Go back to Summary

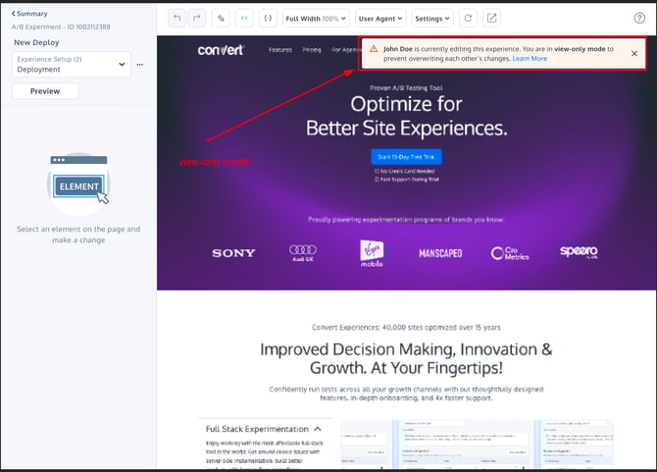pos(29,14)
